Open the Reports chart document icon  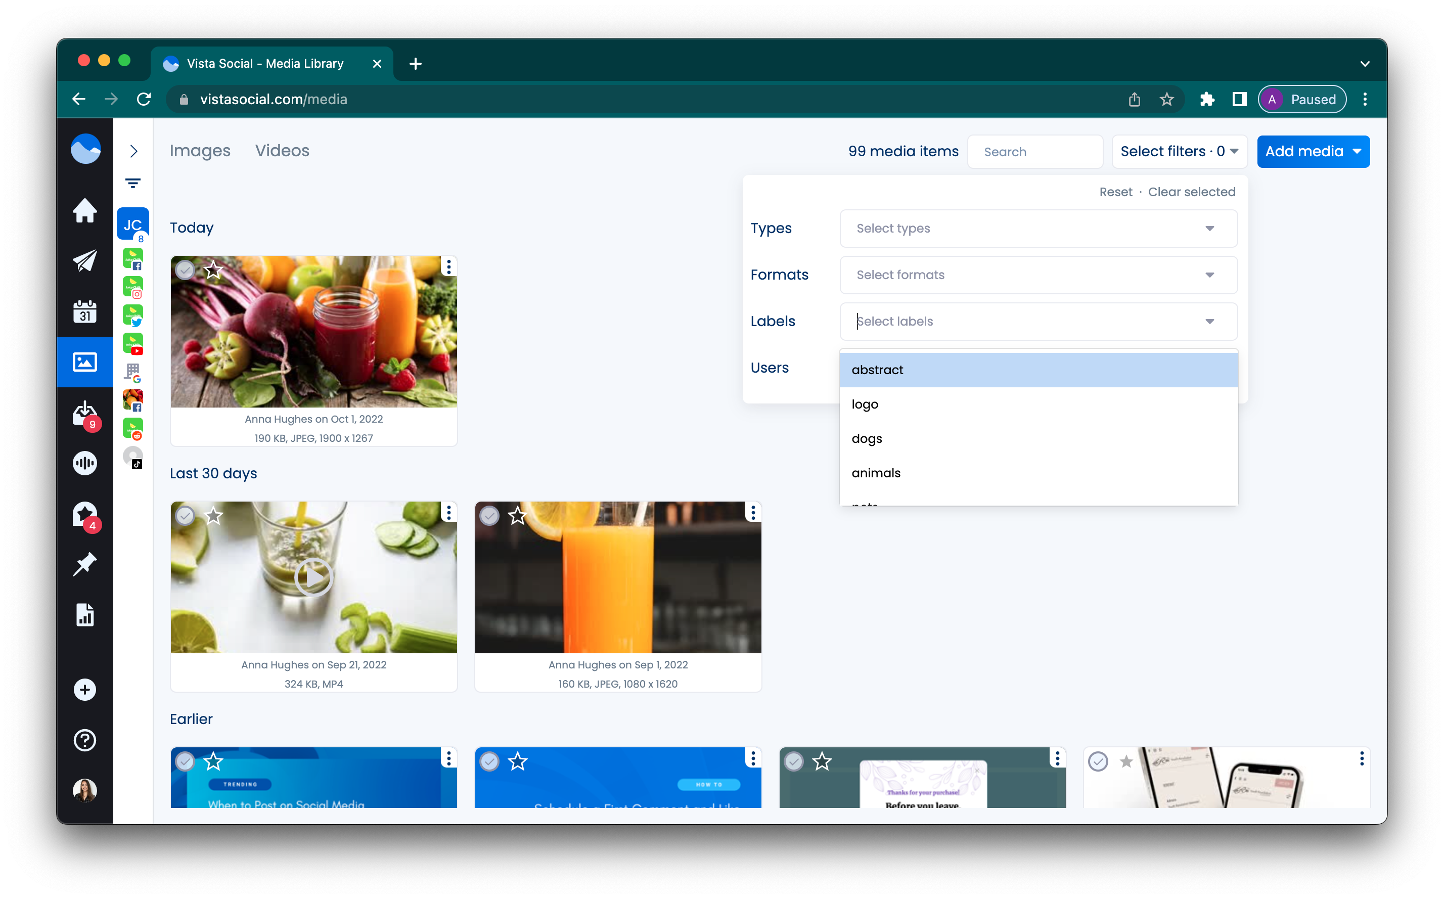coord(85,615)
